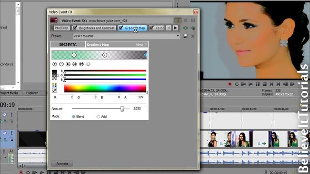The image size is (310, 174).
Task: Mute the top video track
Action: click(x=5, y=115)
